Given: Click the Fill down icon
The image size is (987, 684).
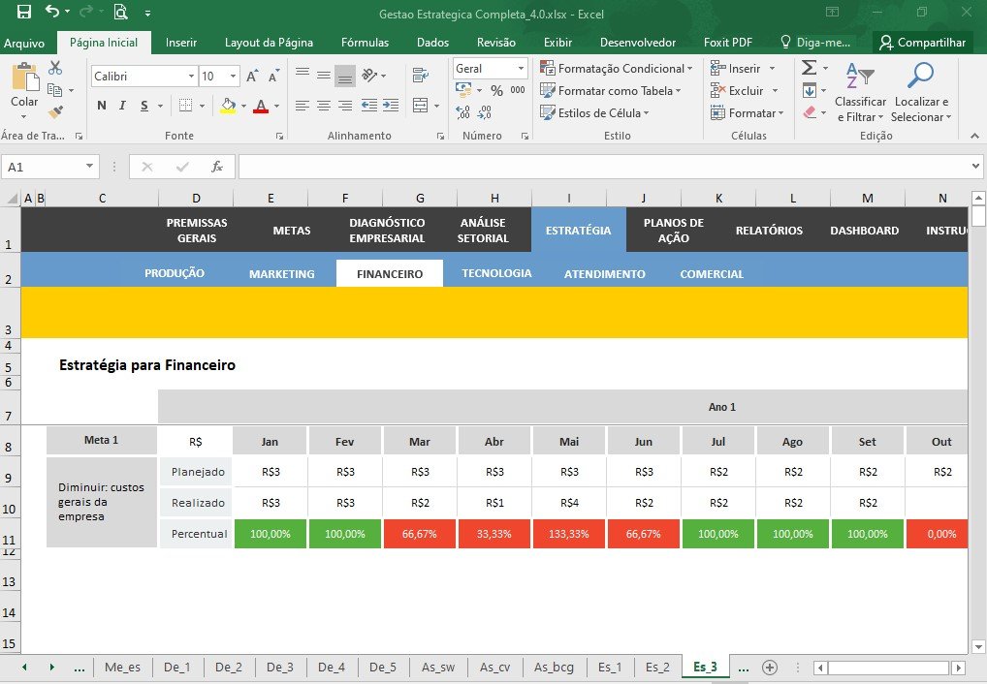Looking at the screenshot, I should (x=810, y=91).
